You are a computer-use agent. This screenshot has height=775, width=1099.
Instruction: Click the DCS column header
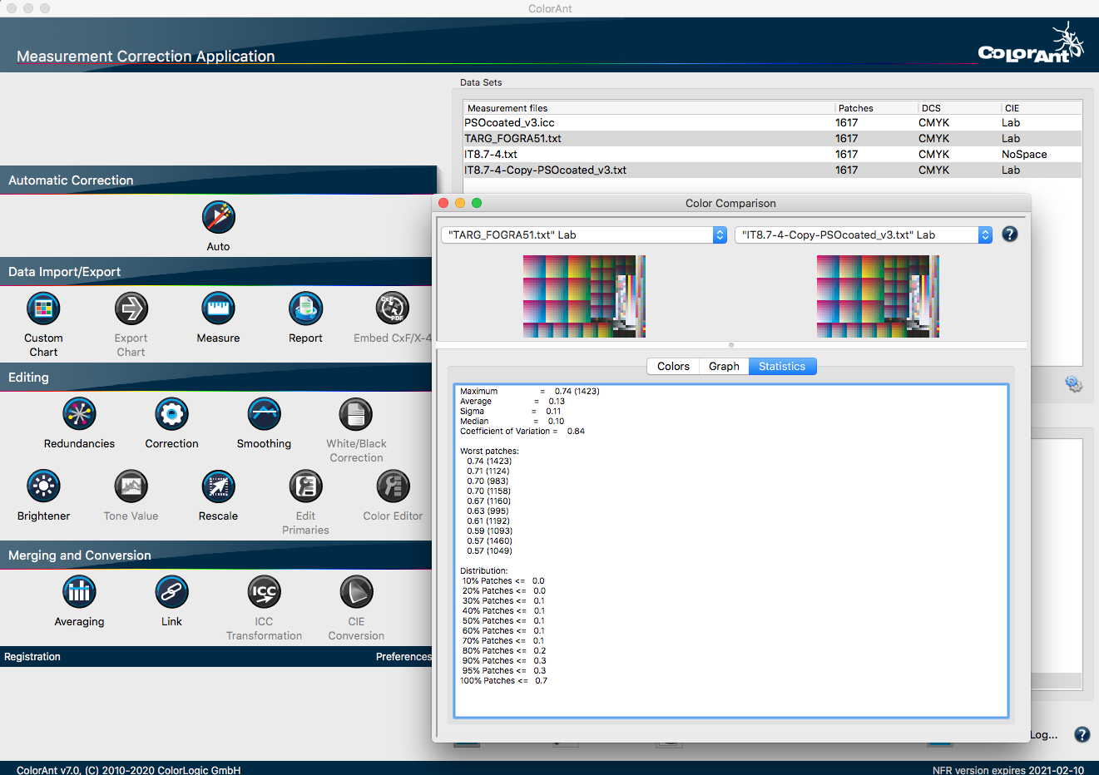pyautogui.click(x=959, y=108)
